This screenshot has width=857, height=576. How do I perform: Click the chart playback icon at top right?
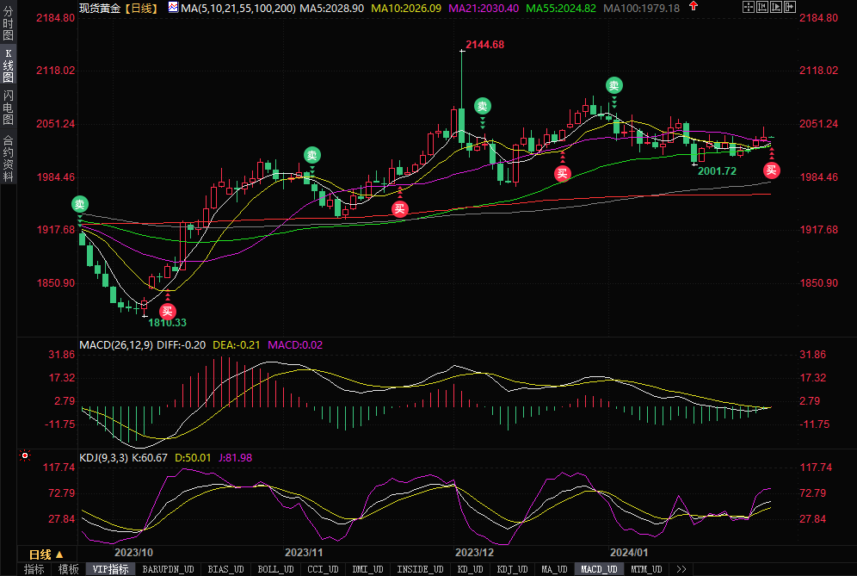[x=776, y=7]
